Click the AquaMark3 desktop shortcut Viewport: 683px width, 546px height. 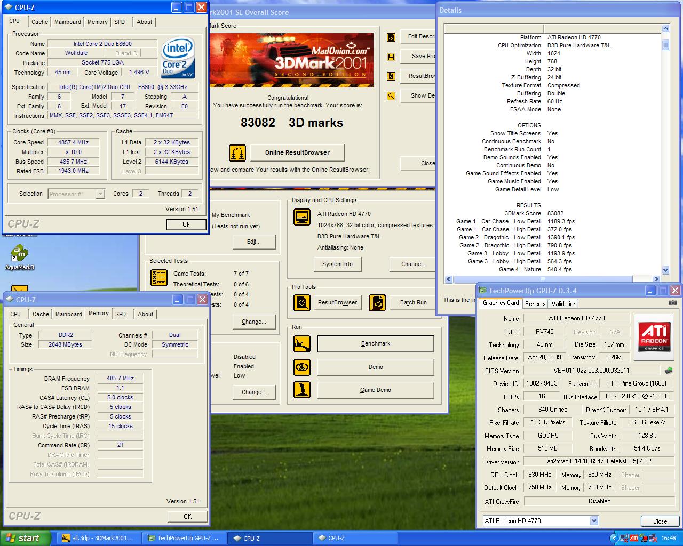pos(20,258)
